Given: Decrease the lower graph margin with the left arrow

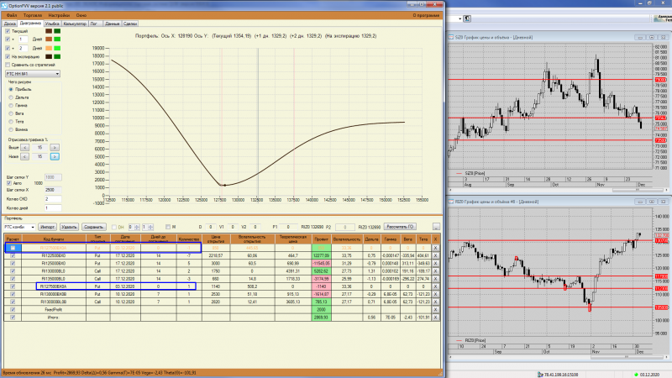Looking at the screenshot, I should click(24, 156).
